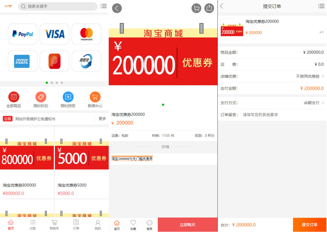The width and height of the screenshot is (327, 232).
Task: Tap 首页 home icon on product page bar
Action: [x=117, y=225]
